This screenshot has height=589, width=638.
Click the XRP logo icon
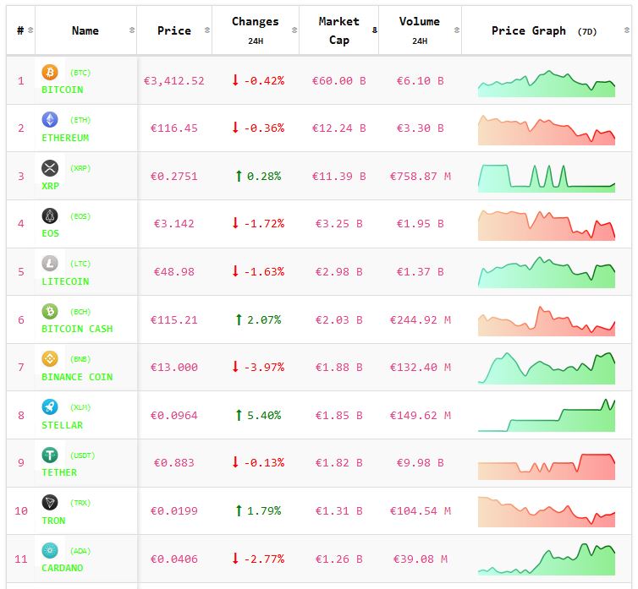coord(50,168)
